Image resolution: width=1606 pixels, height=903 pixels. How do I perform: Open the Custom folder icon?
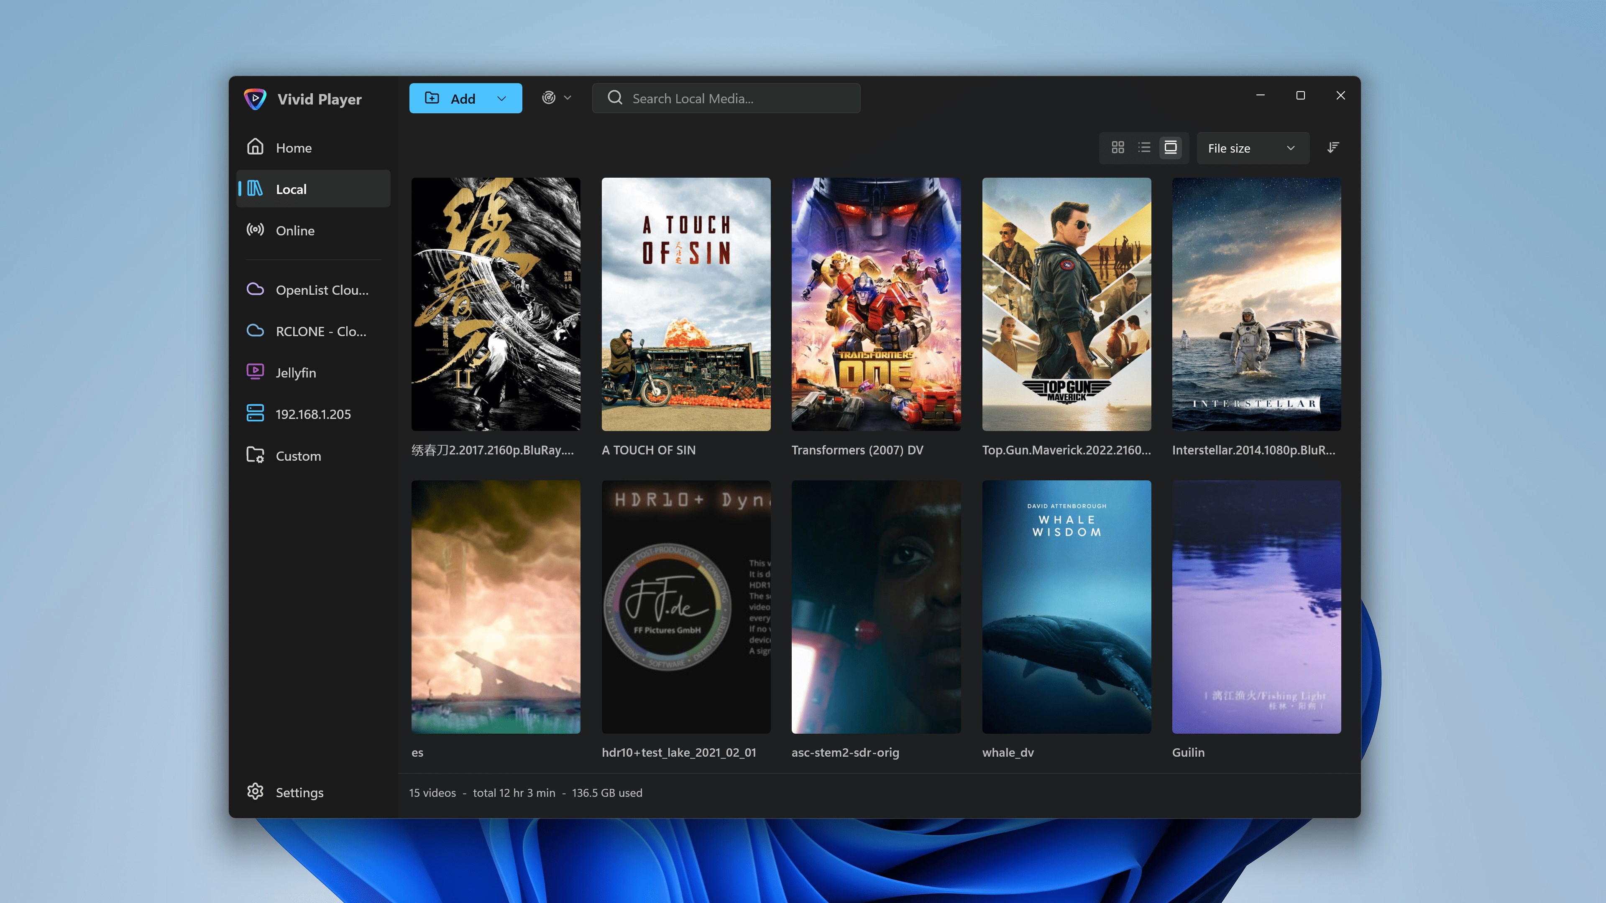[x=255, y=456]
